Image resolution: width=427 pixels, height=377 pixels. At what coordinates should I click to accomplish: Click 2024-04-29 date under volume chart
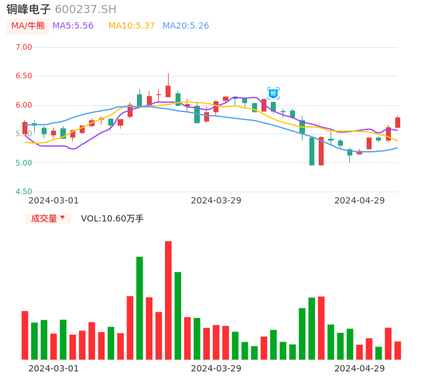pos(360,368)
